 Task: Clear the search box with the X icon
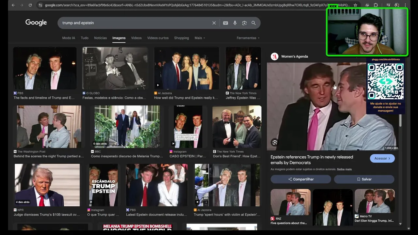(214, 23)
